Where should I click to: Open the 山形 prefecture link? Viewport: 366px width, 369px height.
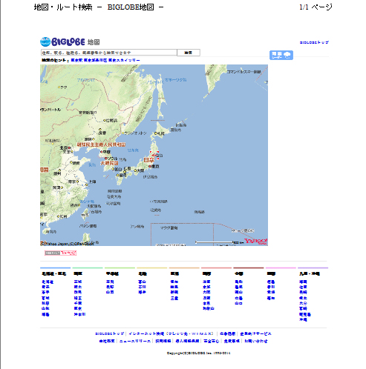click(45, 308)
